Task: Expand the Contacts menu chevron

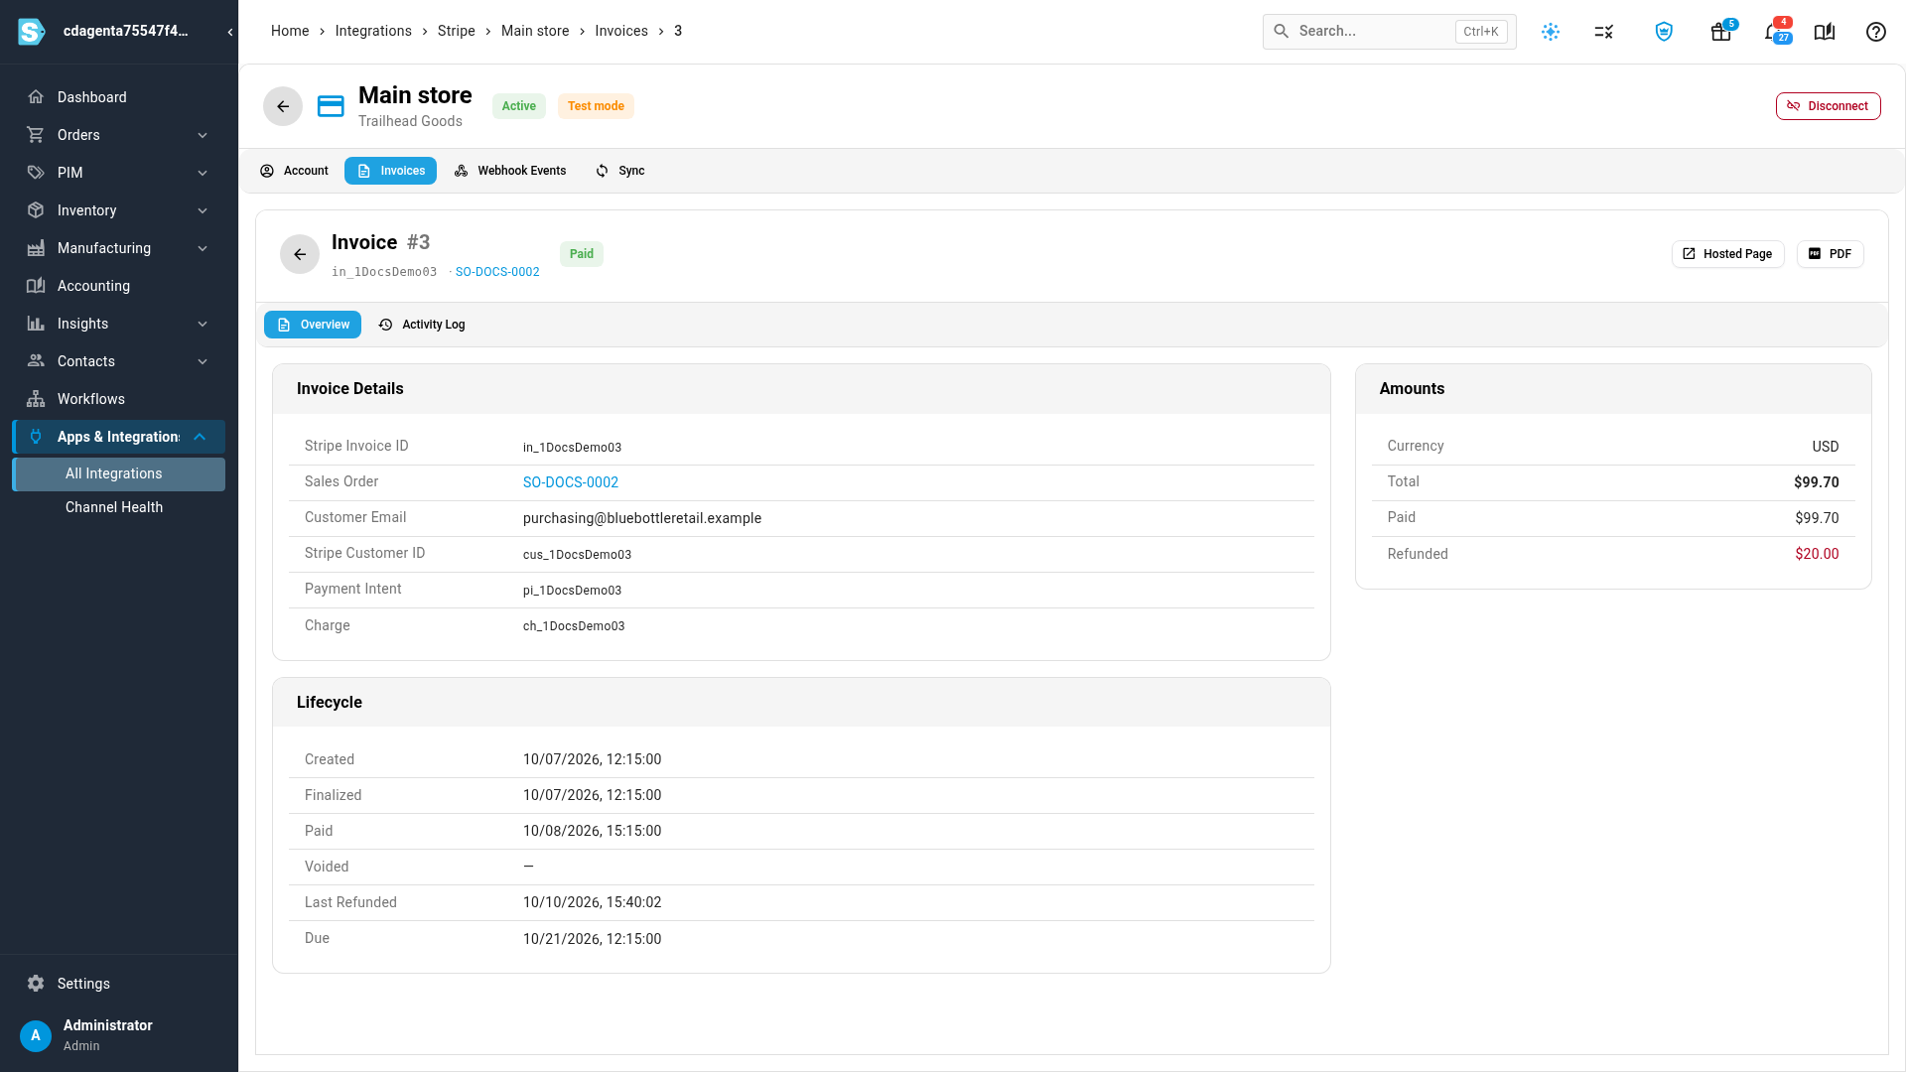Action: coord(203,361)
